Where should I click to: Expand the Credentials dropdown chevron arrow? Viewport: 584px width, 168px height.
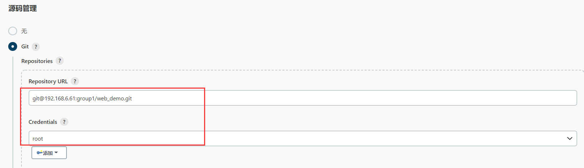tap(570, 138)
